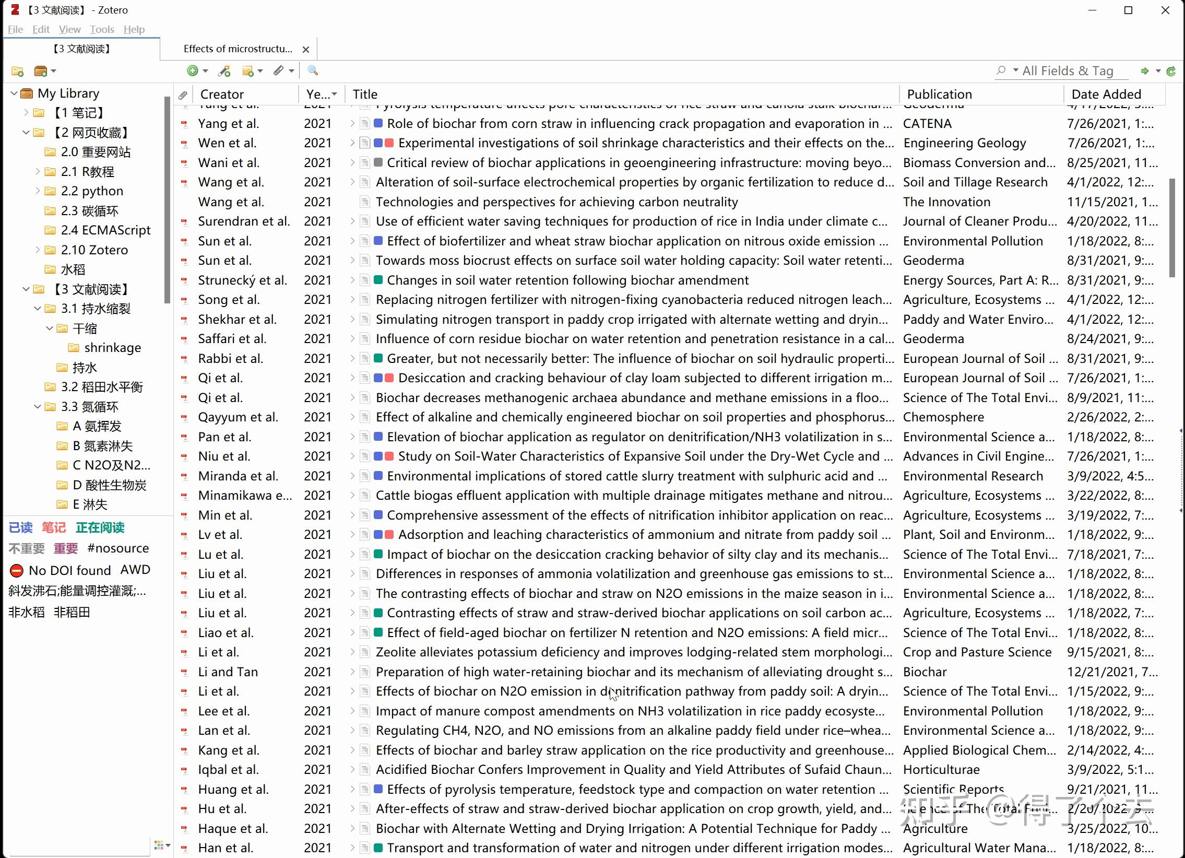Click Add Item by Identifier wand icon
This screenshot has width=1185, height=858.
point(224,70)
